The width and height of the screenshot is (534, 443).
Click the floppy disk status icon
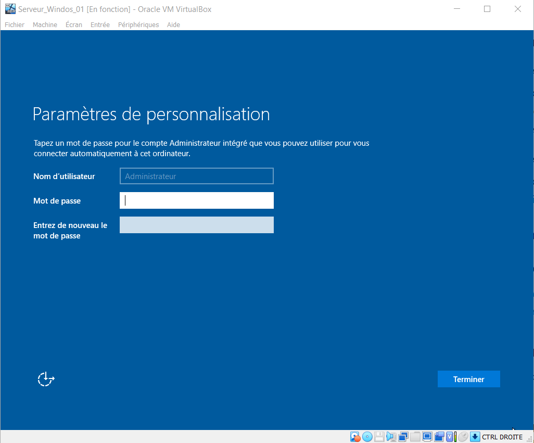(x=379, y=437)
